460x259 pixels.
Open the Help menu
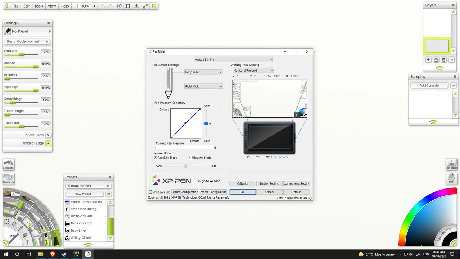tap(65, 6)
